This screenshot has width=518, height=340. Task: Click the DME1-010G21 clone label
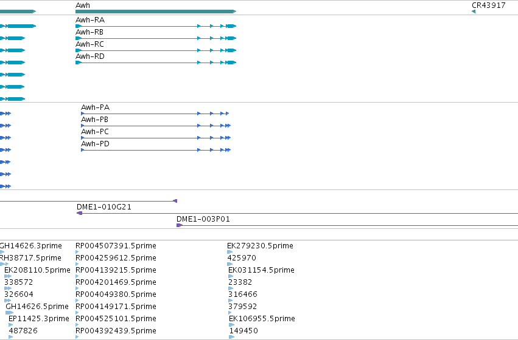(x=103, y=207)
